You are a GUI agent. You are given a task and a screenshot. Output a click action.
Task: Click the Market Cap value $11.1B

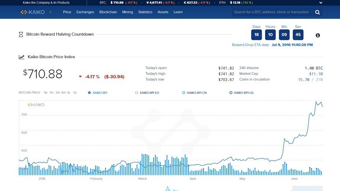(x=316, y=74)
